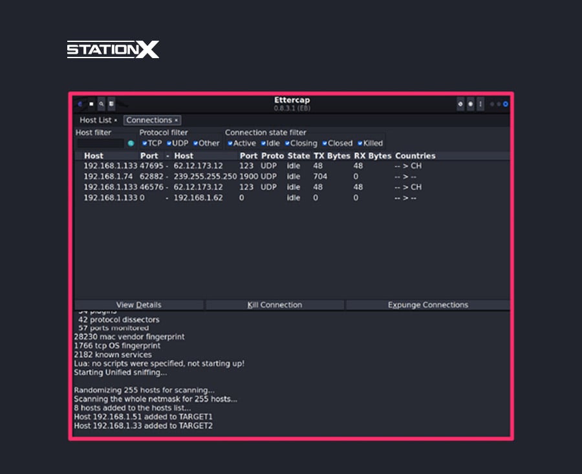Toggle the Killed connection state checkbox
The image size is (582, 474).
coord(360,143)
